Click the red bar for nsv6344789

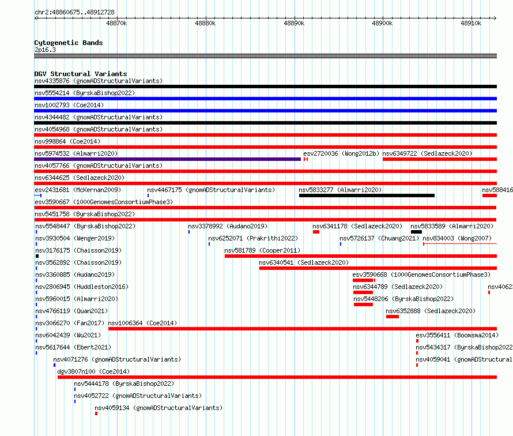(x=363, y=292)
